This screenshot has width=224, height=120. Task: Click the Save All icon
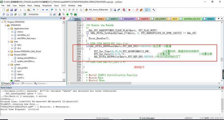coord(15,10)
